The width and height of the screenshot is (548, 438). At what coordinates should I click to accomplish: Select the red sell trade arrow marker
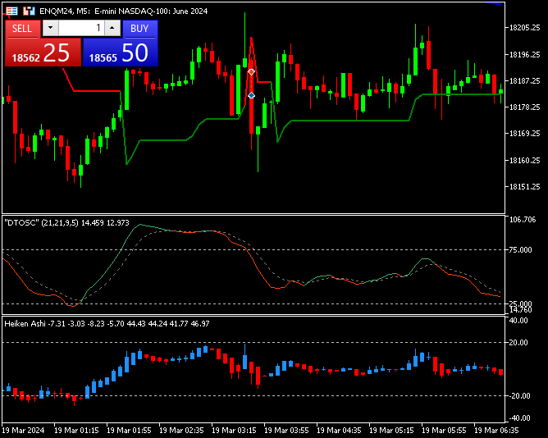click(251, 72)
